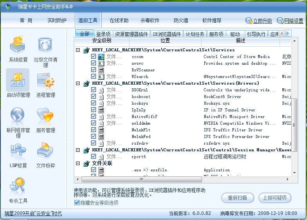Open the LSP修复 repair tool
307x220 pixels.
(18, 155)
